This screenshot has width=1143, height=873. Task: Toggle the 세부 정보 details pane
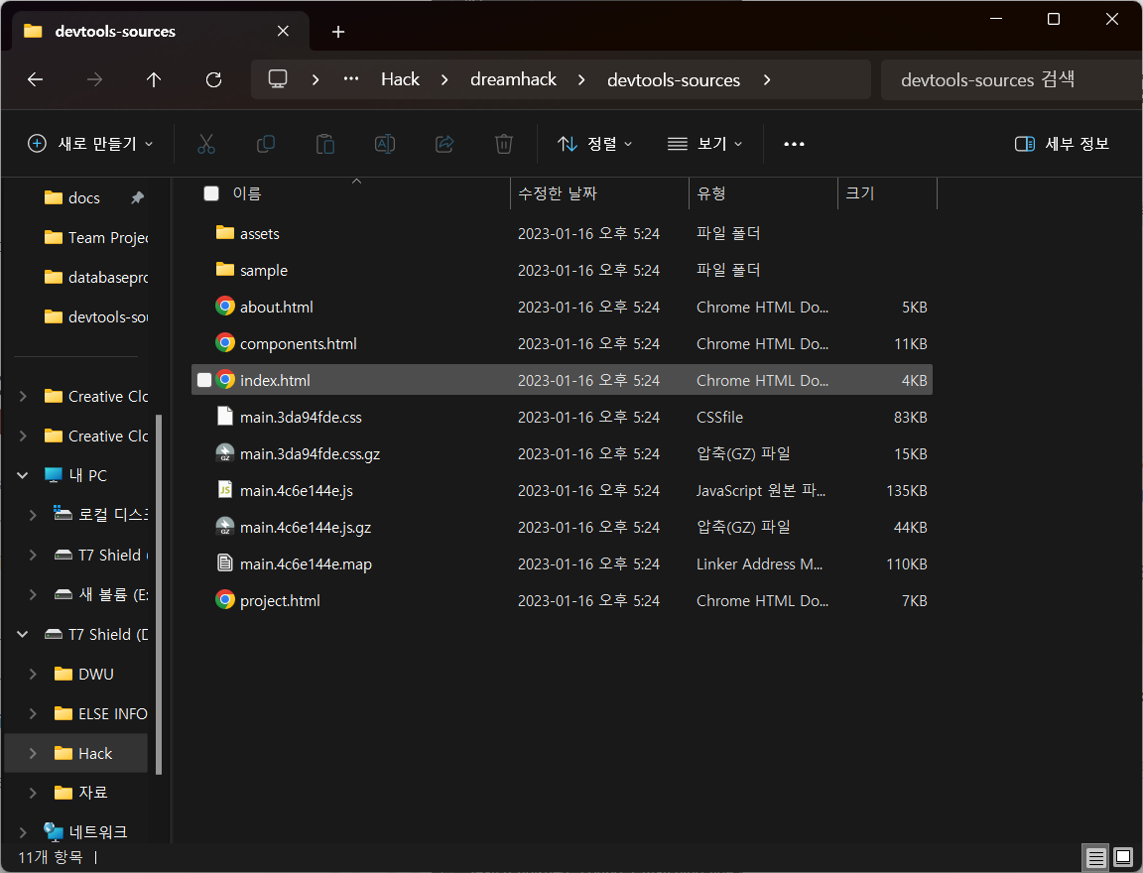click(1062, 144)
